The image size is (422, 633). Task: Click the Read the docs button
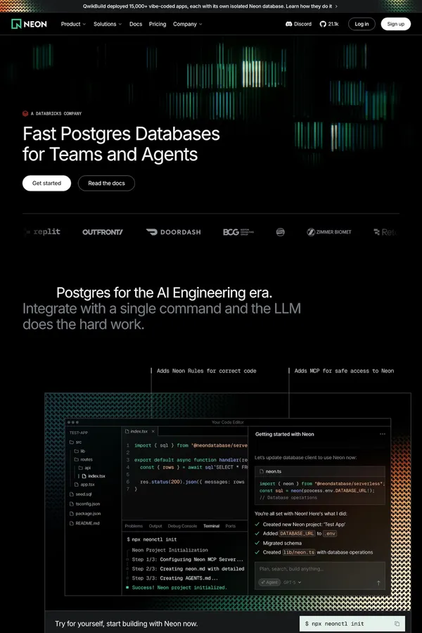(106, 184)
